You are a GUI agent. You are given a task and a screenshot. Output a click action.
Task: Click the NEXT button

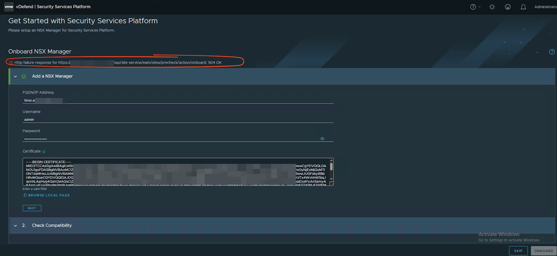32,208
